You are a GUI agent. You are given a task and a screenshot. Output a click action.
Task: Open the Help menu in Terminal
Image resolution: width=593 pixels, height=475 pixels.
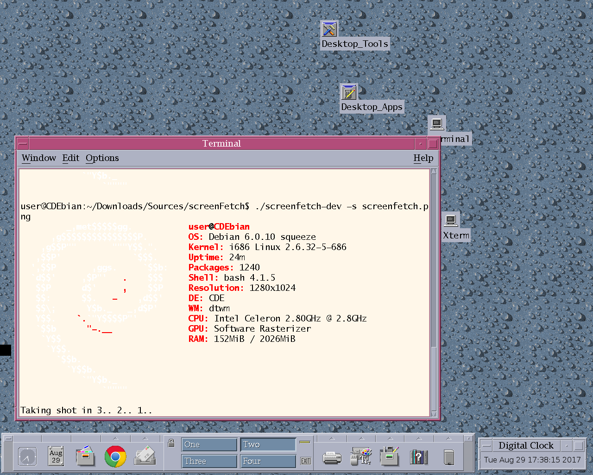pyautogui.click(x=423, y=158)
